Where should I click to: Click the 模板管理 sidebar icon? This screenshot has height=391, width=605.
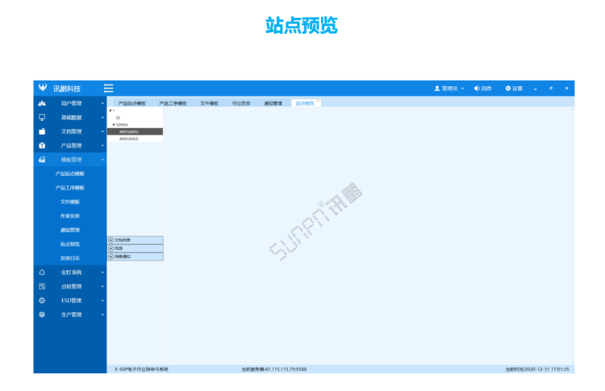coord(42,160)
